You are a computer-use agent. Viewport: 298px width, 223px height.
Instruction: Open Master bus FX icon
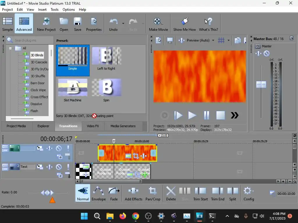point(258,53)
